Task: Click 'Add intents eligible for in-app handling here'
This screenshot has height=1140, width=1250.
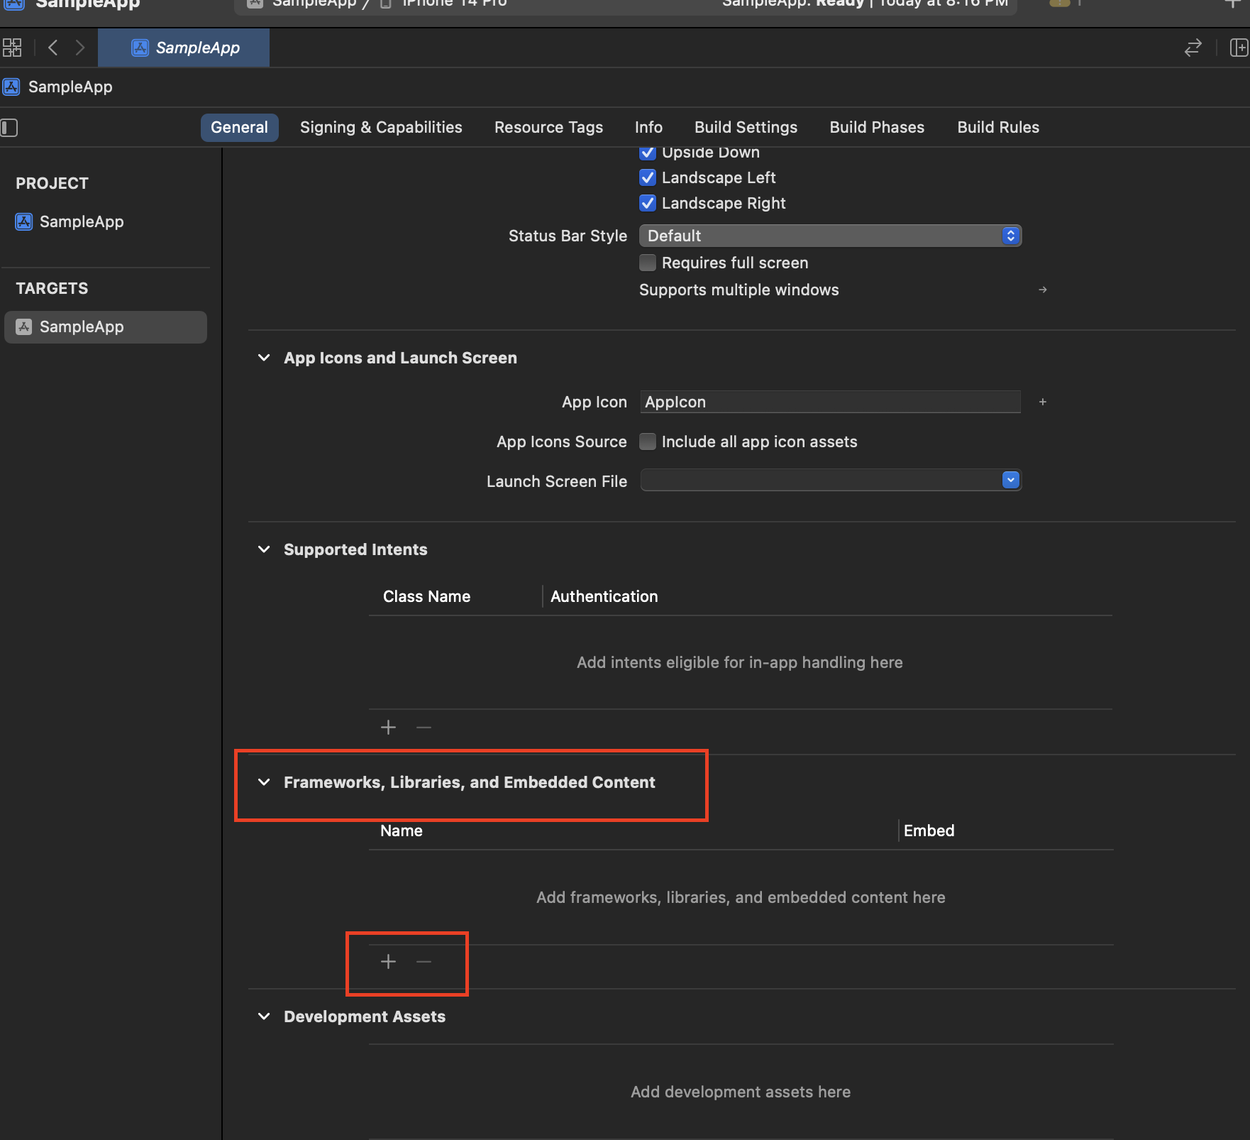Action: tap(739, 662)
